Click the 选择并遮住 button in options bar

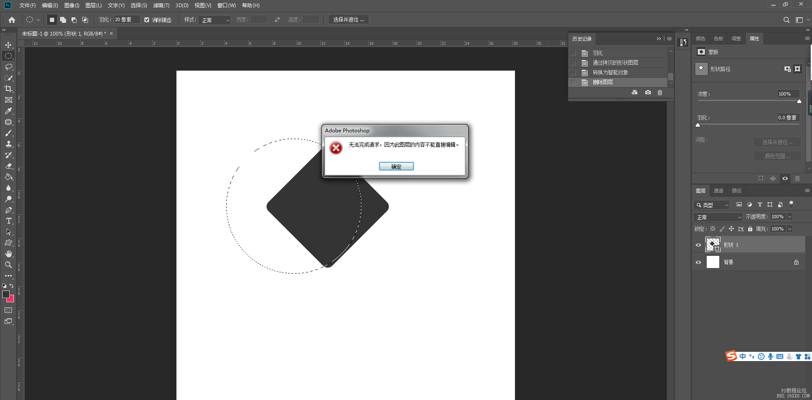tap(349, 20)
